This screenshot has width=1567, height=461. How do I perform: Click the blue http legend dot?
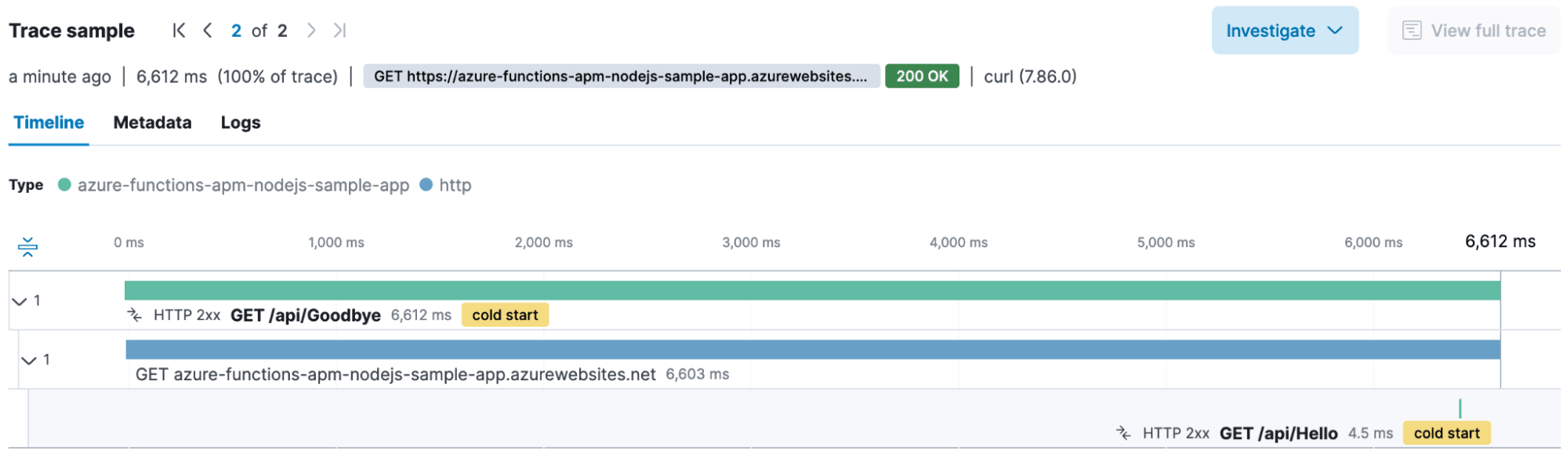pos(426,185)
